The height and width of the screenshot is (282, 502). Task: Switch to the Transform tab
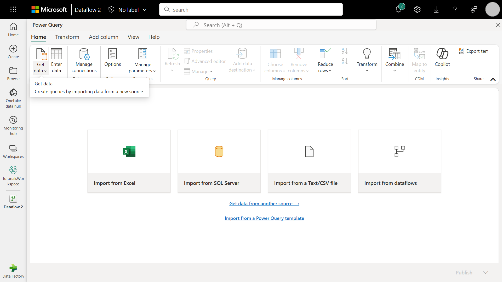[x=67, y=37]
